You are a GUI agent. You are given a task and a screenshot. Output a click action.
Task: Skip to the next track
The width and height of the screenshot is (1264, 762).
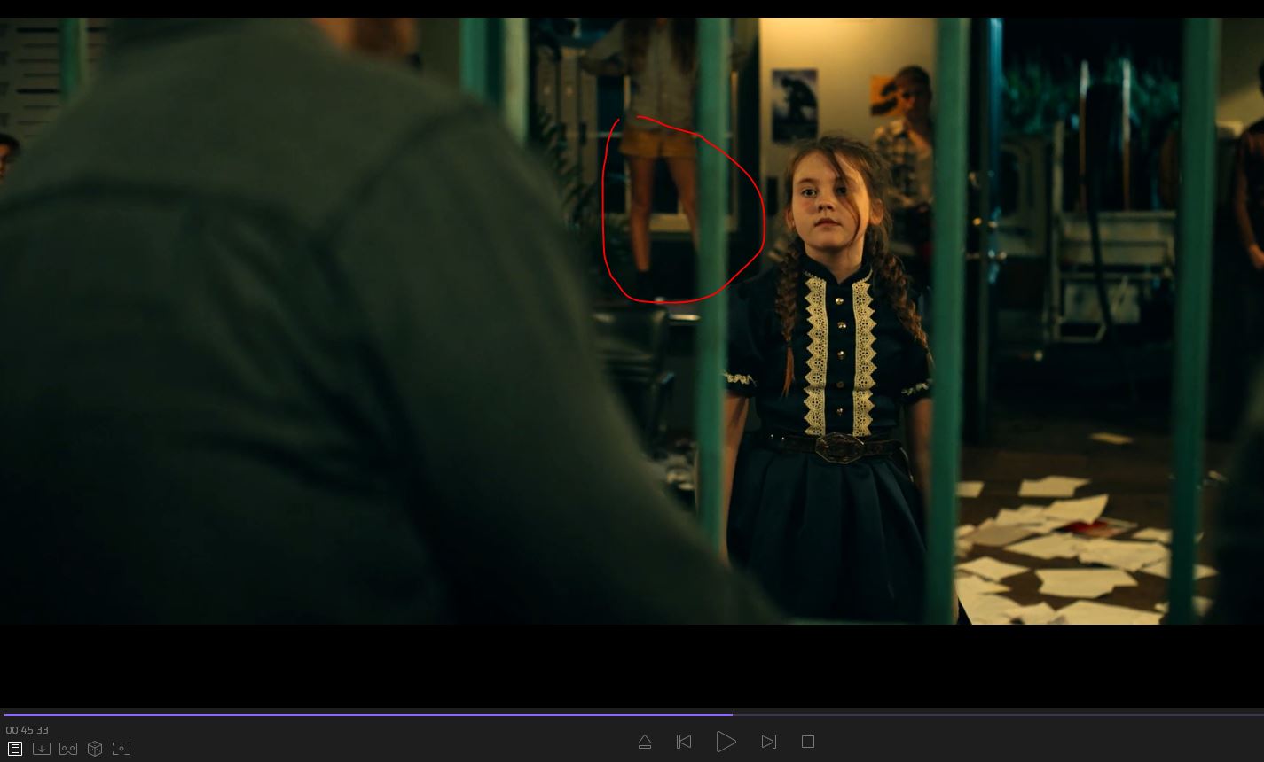(x=768, y=742)
